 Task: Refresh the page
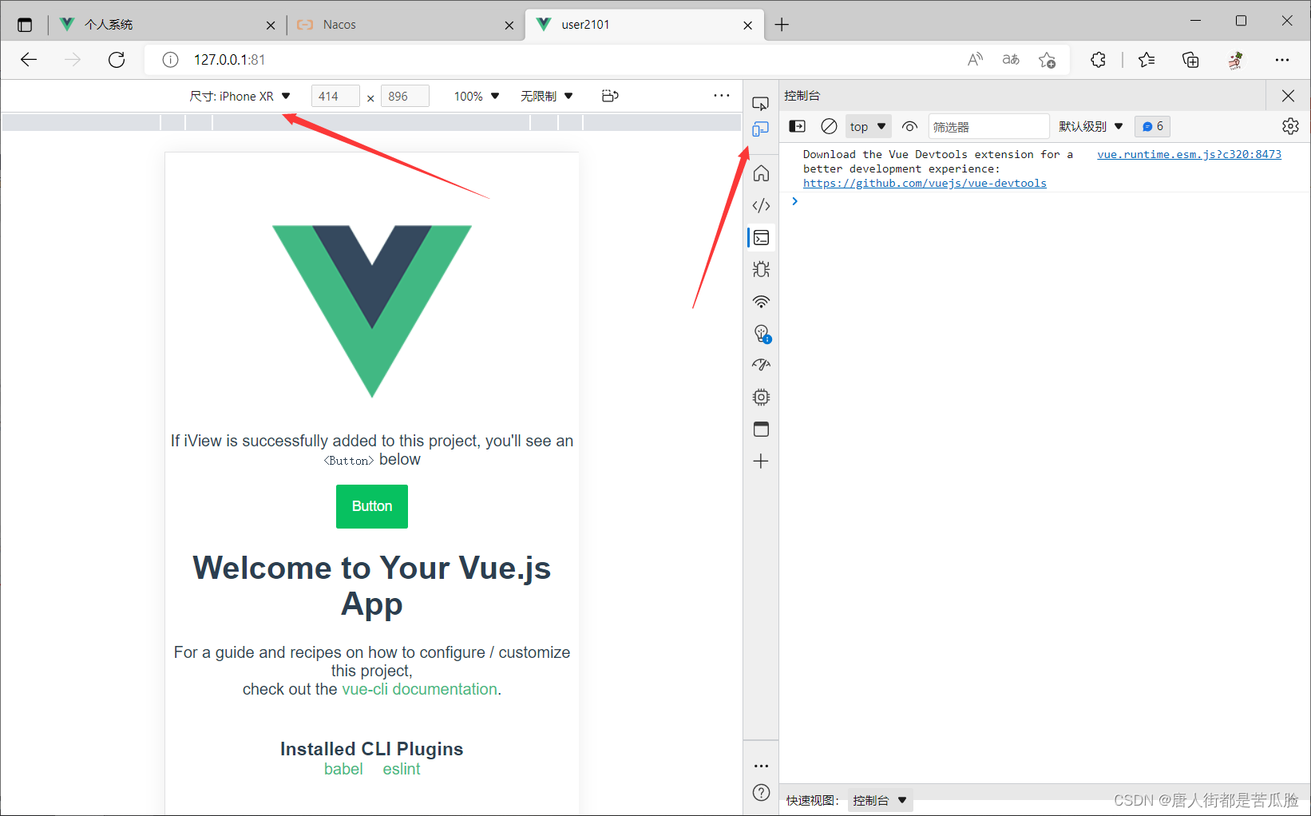tap(117, 60)
